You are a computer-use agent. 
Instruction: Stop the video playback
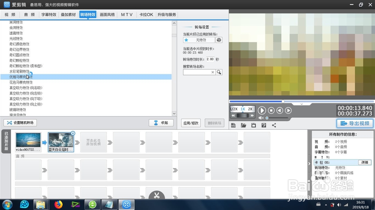pos(271,110)
